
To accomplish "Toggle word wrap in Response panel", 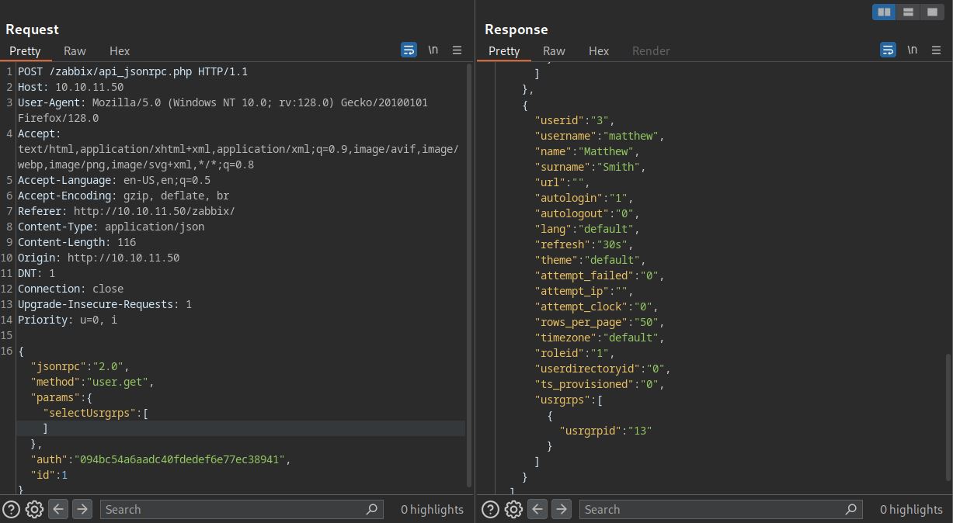I will (x=888, y=50).
